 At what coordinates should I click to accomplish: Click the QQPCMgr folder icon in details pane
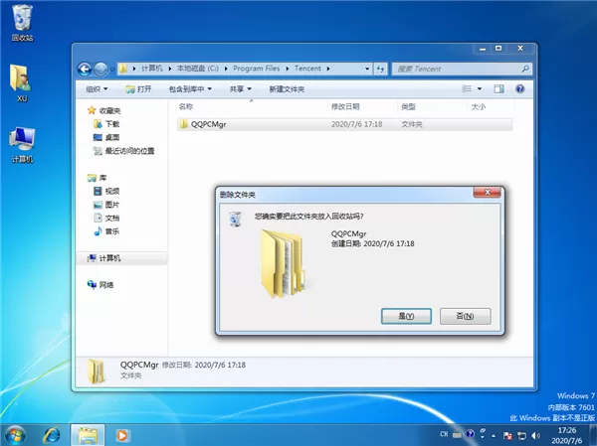point(96,371)
